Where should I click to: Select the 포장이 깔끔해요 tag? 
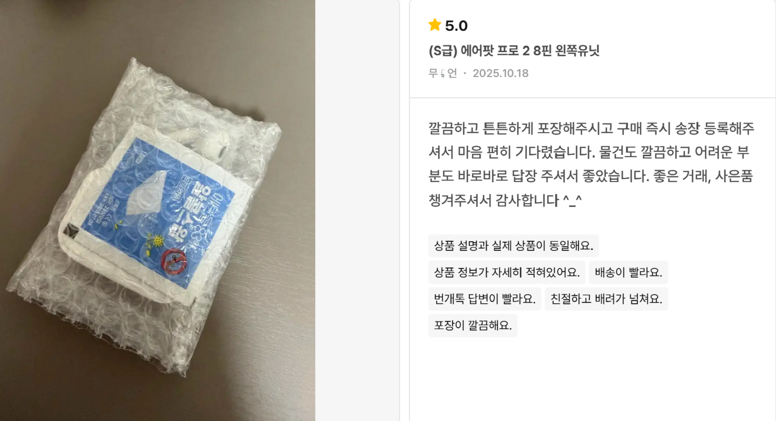click(x=473, y=325)
